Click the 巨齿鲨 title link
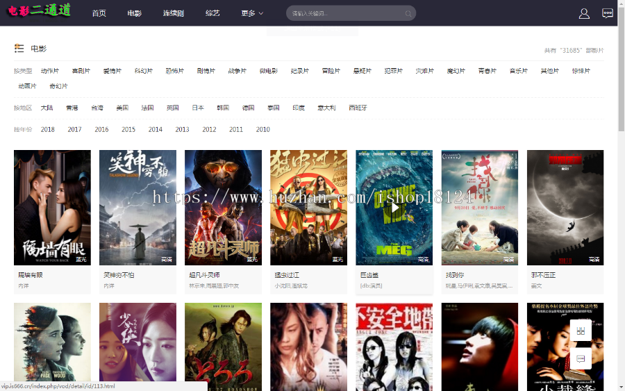Image resolution: width=625 pixels, height=391 pixels. point(369,275)
